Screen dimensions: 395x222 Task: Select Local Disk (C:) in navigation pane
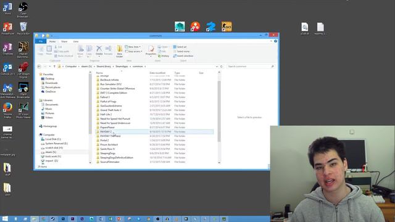(53, 139)
